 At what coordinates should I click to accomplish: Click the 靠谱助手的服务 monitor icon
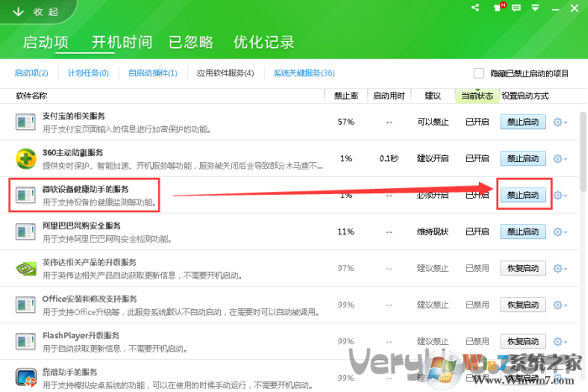(x=26, y=378)
